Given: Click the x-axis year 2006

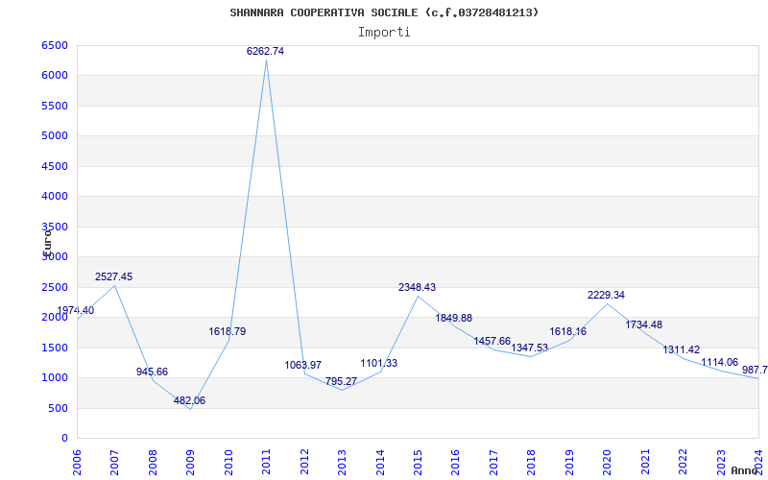Looking at the screenshot, I should (x=77, y=462).
